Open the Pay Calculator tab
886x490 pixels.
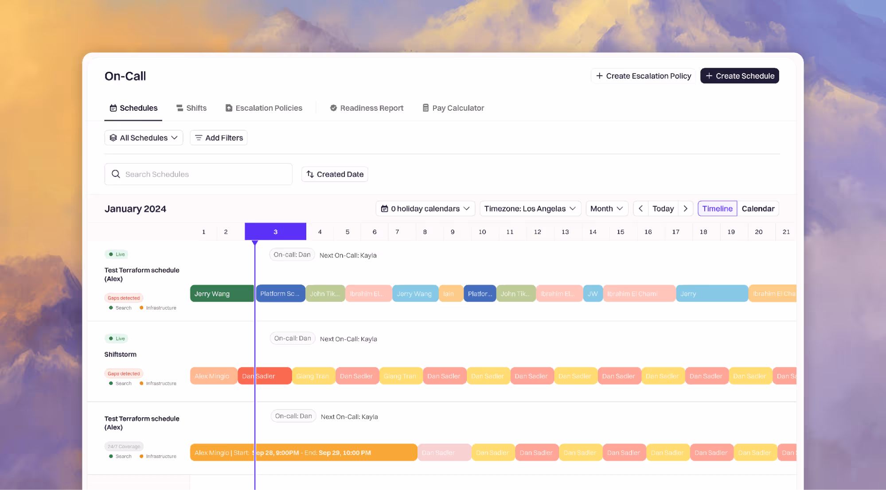point(457,108)
